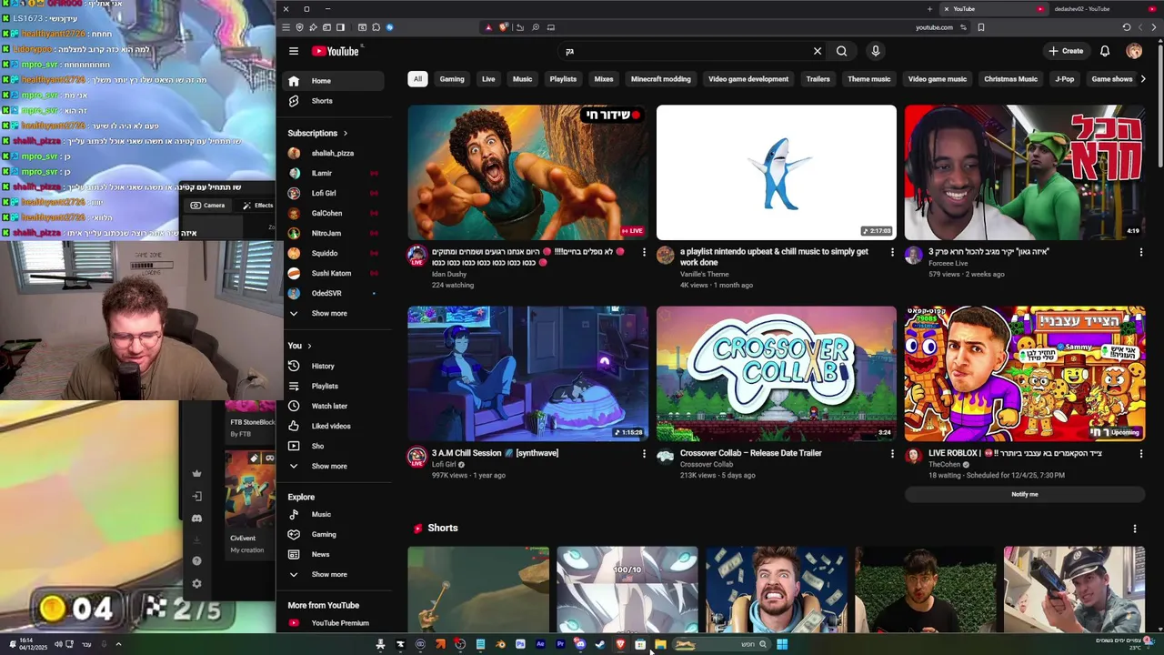Viewport: 1164px width, 655px height.
Task: Open the Shorts shelf options menu
Action: pos(1134,529)
